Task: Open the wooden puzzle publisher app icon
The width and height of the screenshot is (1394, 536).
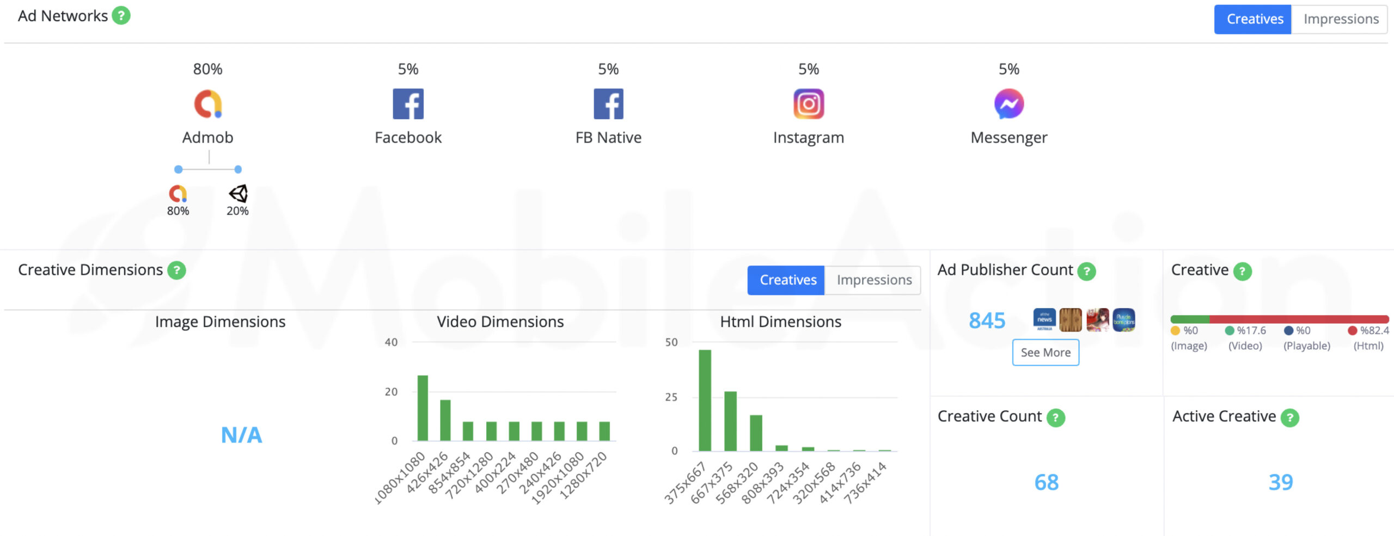Action: [1071, 319]
